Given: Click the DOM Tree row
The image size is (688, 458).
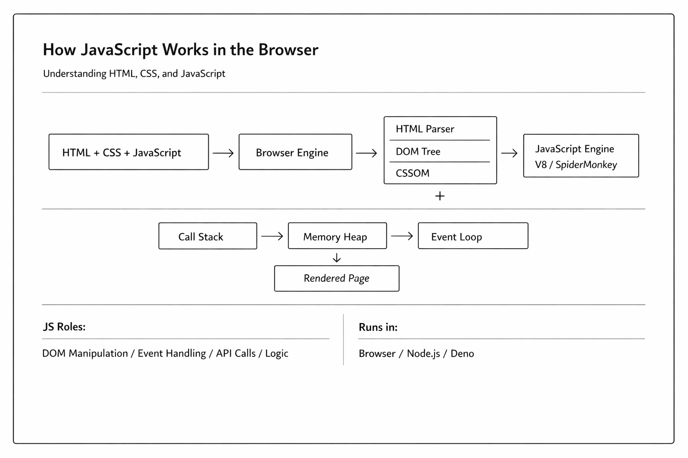Looking at the screenshot, I should point(440,152).
